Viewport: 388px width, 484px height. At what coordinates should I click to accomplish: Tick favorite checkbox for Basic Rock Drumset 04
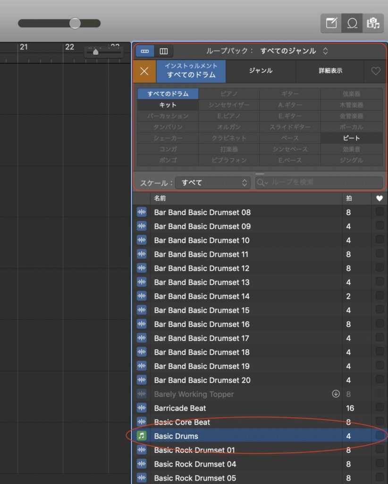click(x=380, y=464)
